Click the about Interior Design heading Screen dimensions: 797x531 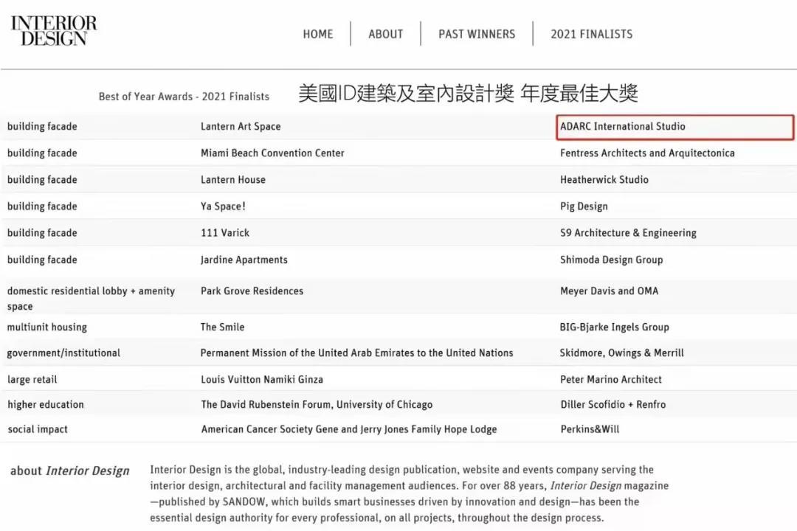point(69,471)
